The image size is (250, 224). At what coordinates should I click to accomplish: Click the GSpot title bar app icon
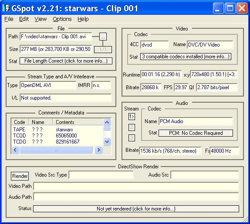click(7, 8)
